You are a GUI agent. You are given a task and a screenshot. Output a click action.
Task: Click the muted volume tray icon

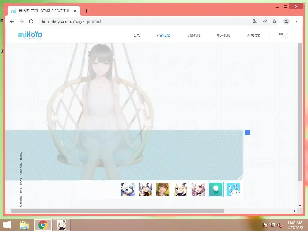pyautogui.click(x=279, y=225)
